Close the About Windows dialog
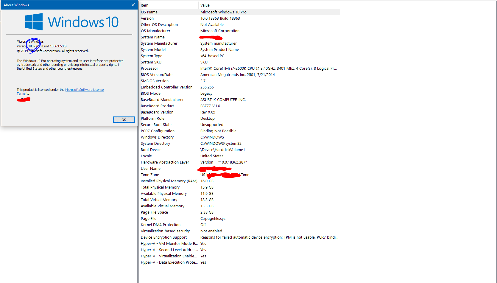Image resolution: width=497 pixels, height=283 pixels. click(133, 5)
